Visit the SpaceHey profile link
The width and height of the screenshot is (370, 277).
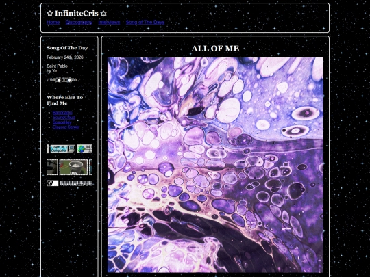(62, 122)
